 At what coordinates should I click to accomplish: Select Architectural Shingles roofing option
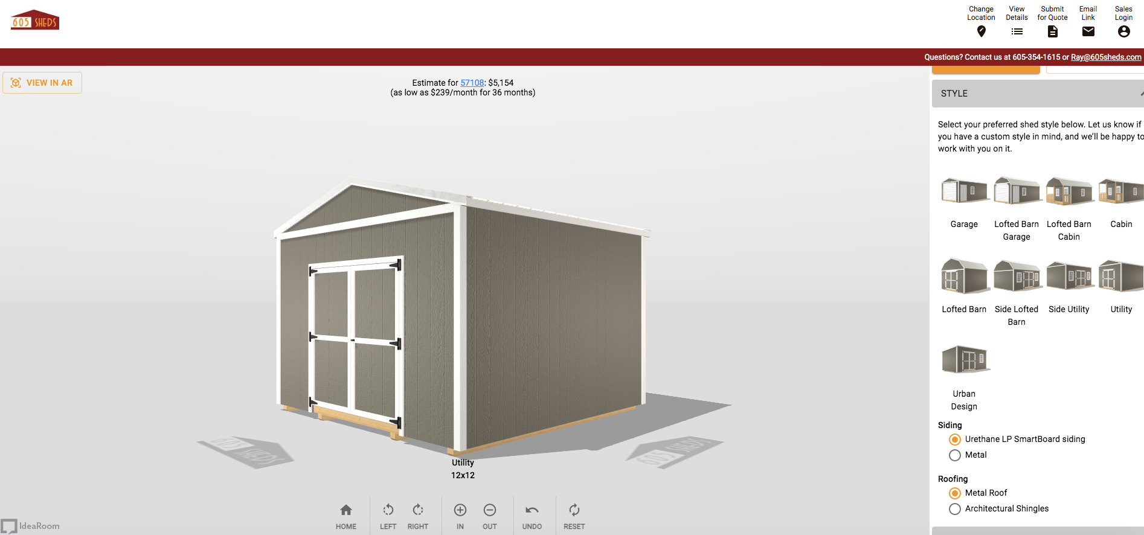[x=999, y=508]
